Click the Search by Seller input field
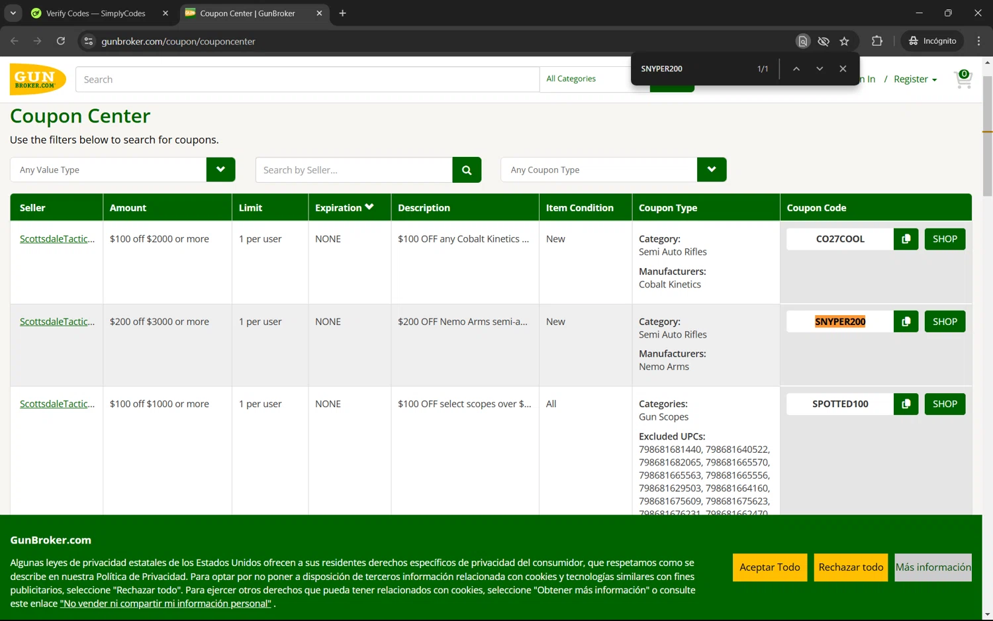 tap(354, 170)
